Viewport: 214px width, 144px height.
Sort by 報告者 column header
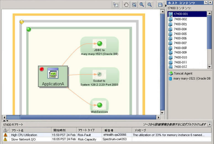pyautogui.click(x=117, y=130)
